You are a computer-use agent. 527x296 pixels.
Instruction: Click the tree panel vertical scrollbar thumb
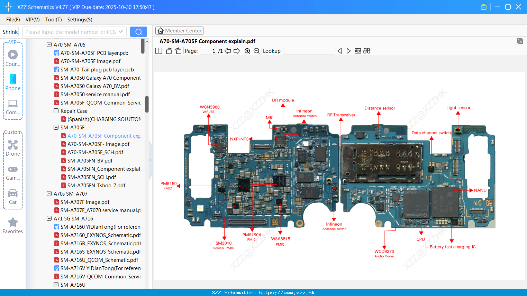tap(147, 104)
